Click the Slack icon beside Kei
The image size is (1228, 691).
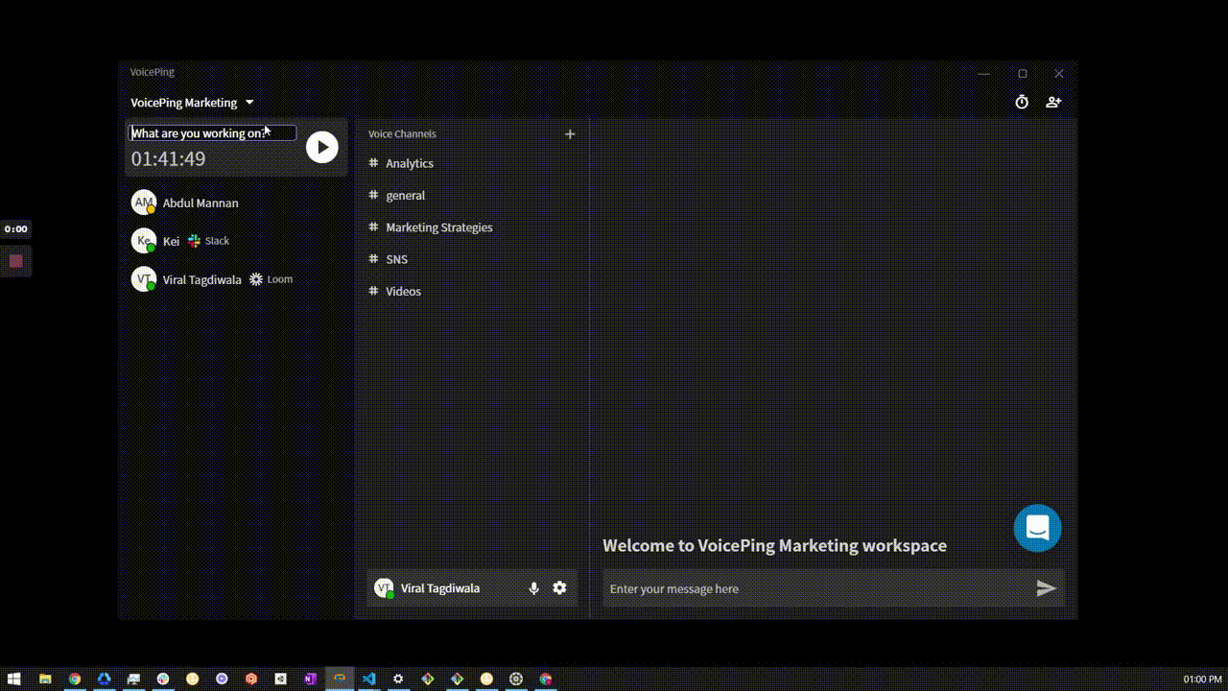tap(194, 241)
